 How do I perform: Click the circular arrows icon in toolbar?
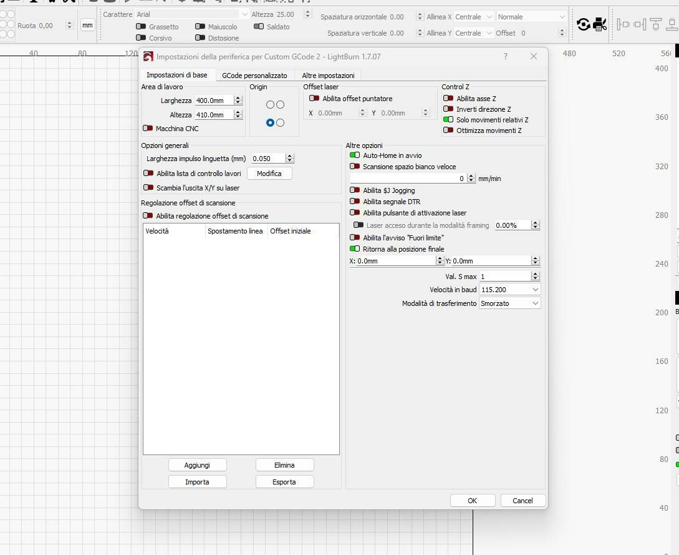pyautogui.click(x=584, y=24)
